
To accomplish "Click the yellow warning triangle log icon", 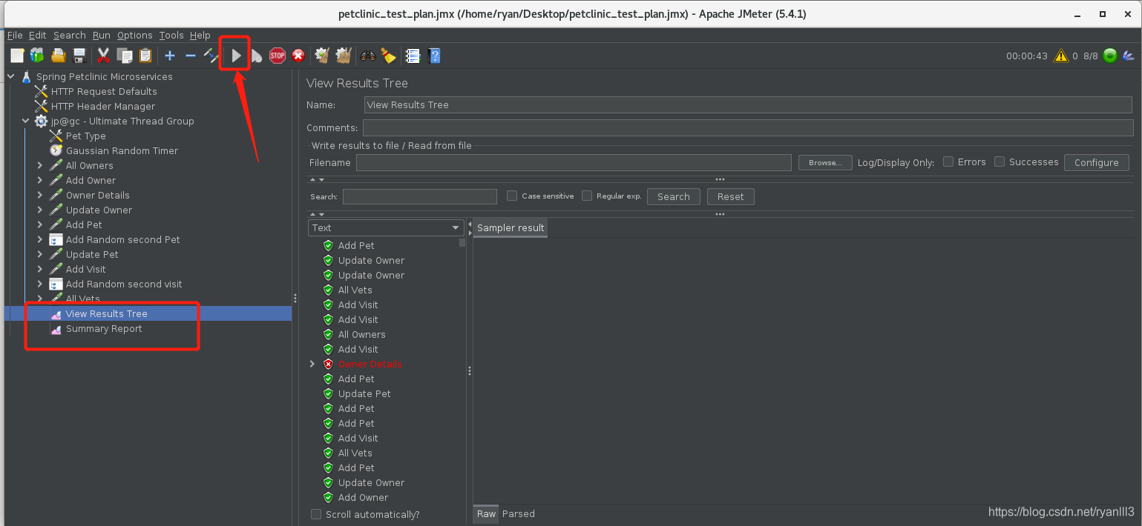I will click(1061, 56).
